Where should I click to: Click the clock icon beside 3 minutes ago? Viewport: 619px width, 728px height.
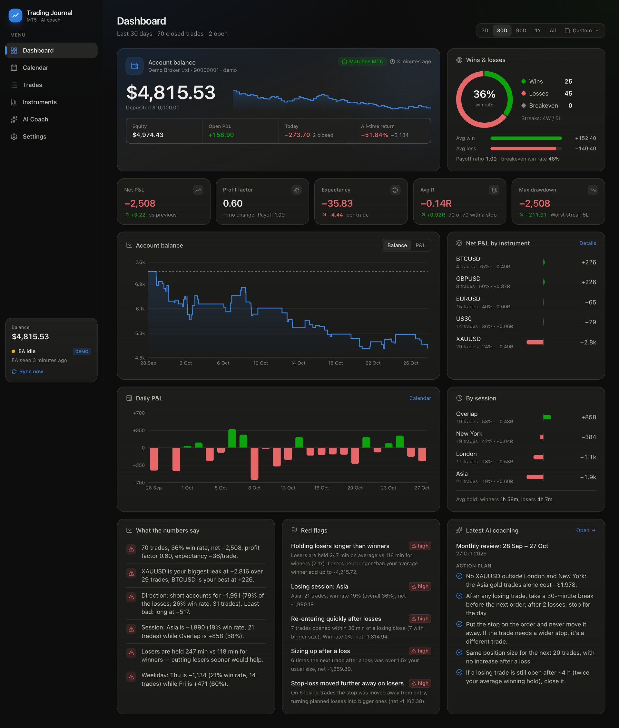(392, 61)
